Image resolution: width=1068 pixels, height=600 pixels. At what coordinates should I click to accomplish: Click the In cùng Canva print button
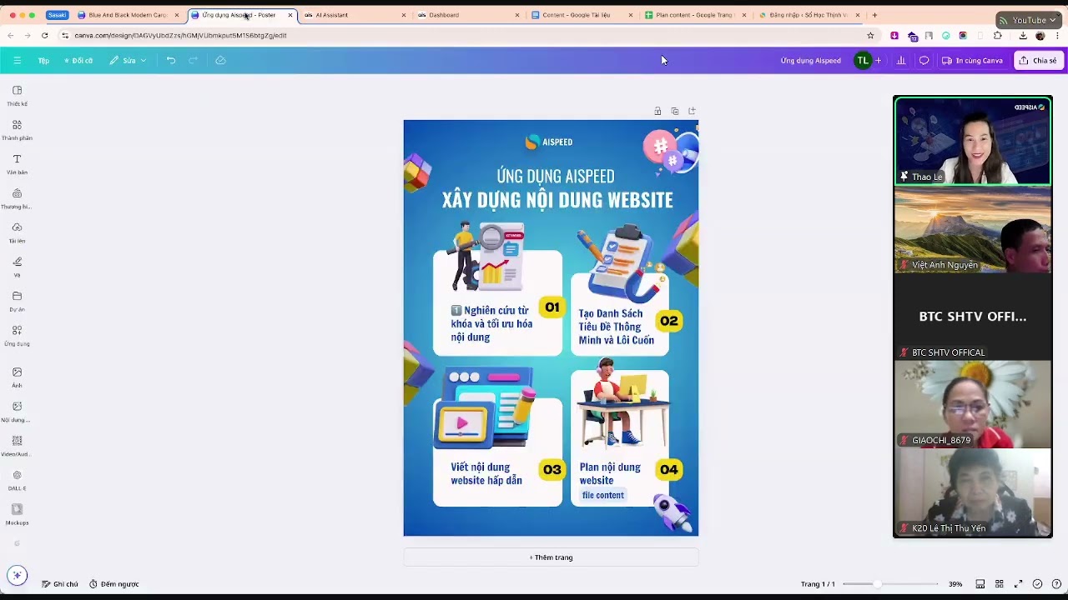click(x=972, y=60)
